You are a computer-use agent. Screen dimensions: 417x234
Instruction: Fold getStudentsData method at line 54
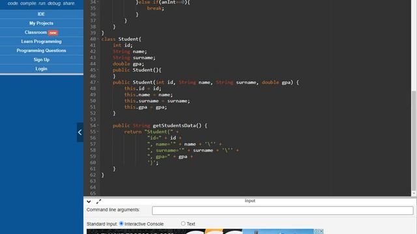pyautogui.click(x=98, y=125)
